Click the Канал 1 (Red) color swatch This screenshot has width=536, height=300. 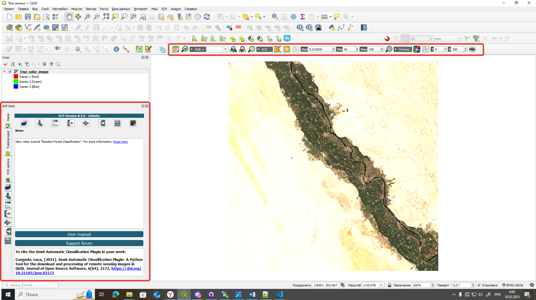(16, 76)
